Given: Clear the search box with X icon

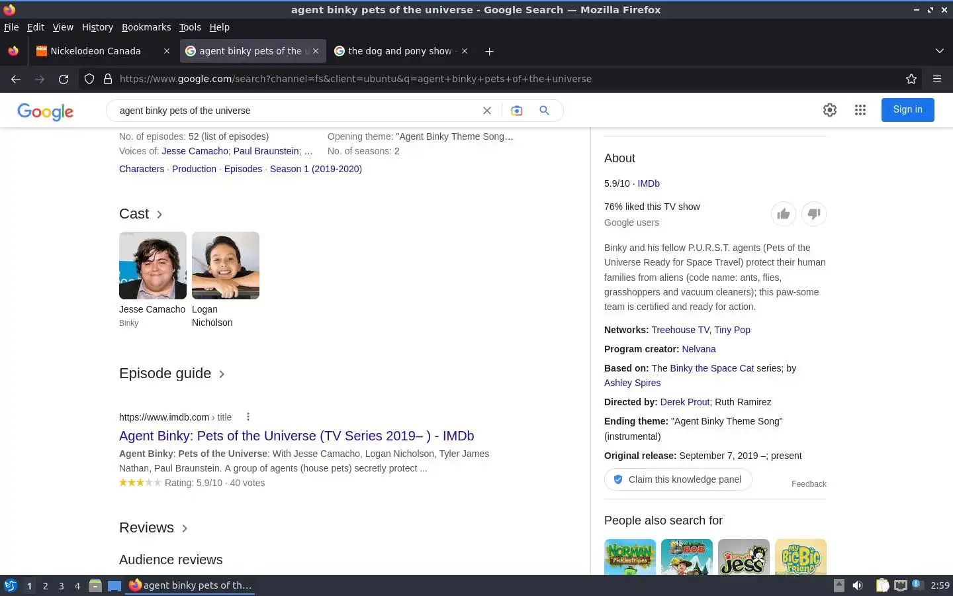Looking at the screenshot, I should [487, 111].
